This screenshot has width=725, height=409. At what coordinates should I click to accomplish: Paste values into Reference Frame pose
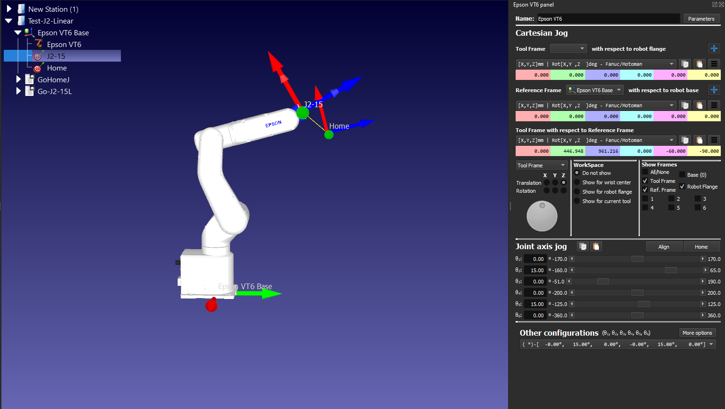(x=700, y=105)
